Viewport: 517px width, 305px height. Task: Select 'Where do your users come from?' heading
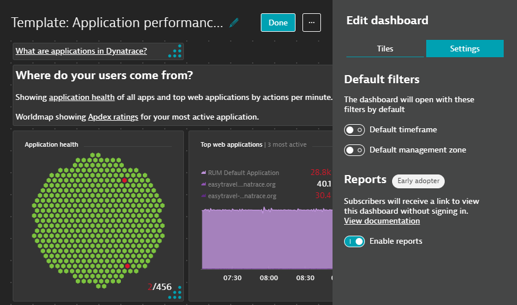pos(104,76)
